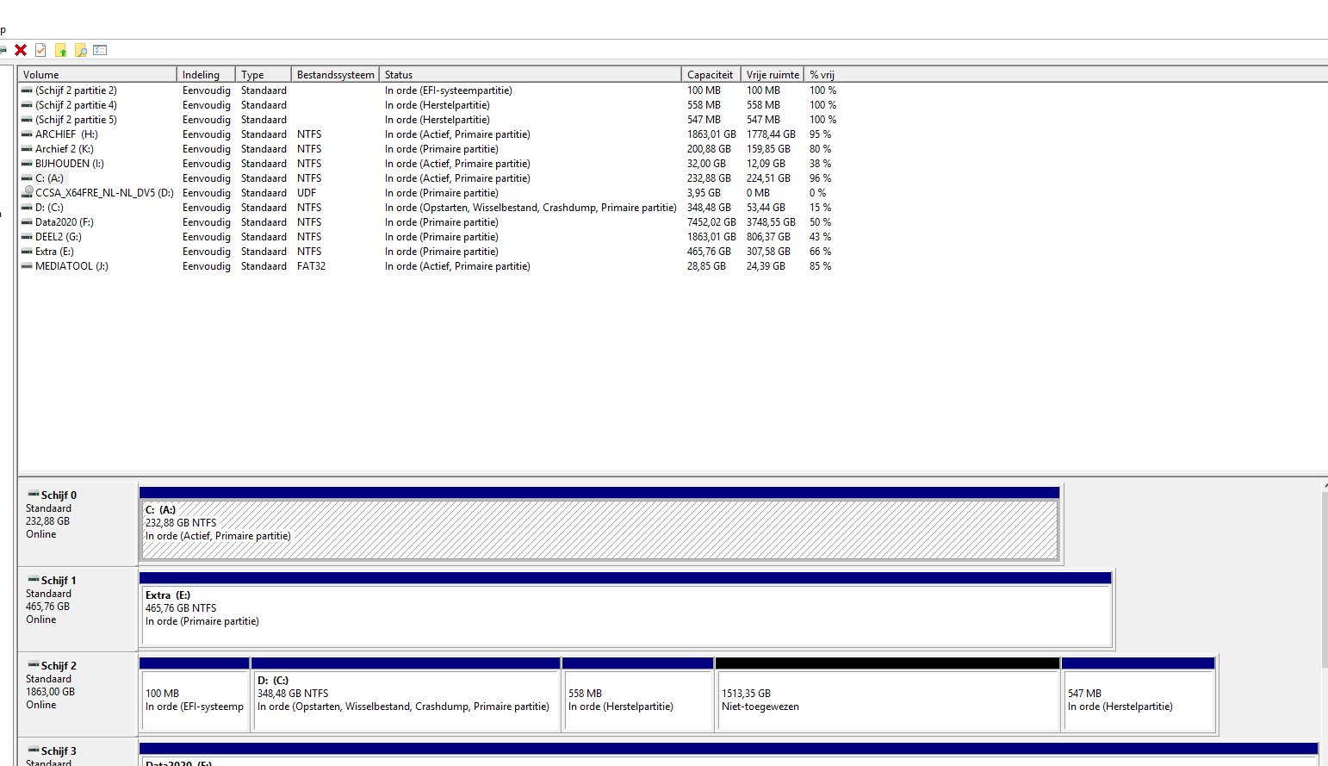Screen dimensions: 1328x766
Task: Sort by the % vrij column header
Action: (x=822, y=75)
